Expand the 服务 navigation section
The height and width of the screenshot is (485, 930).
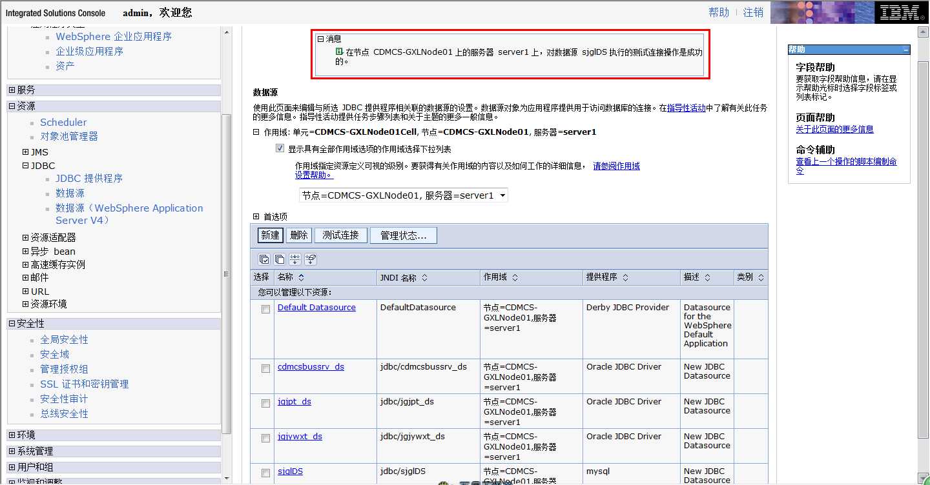click(12, 90)
